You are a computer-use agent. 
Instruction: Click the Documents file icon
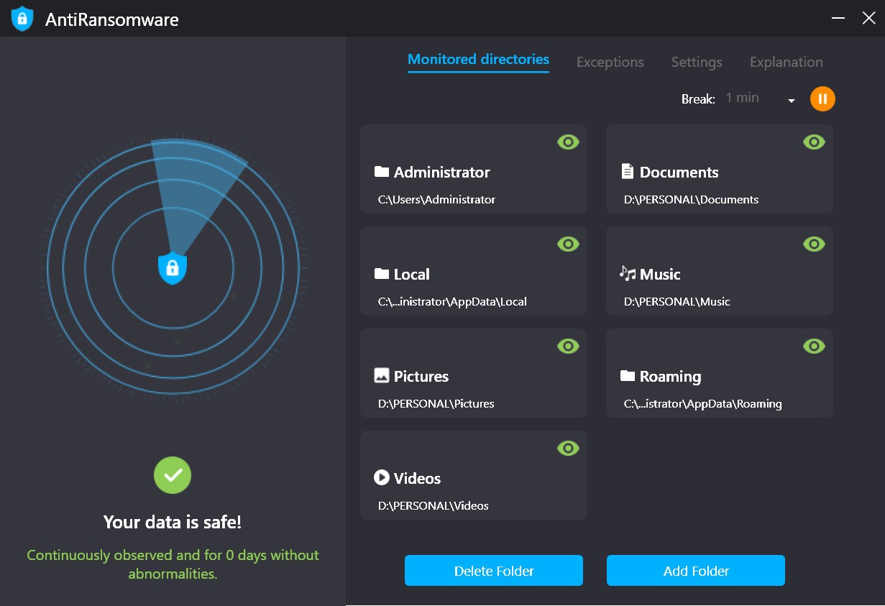click(628, 172)
